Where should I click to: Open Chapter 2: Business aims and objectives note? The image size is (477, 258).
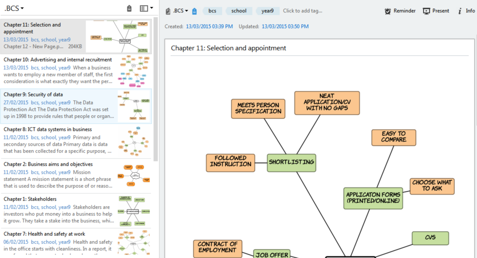(76, 176)
